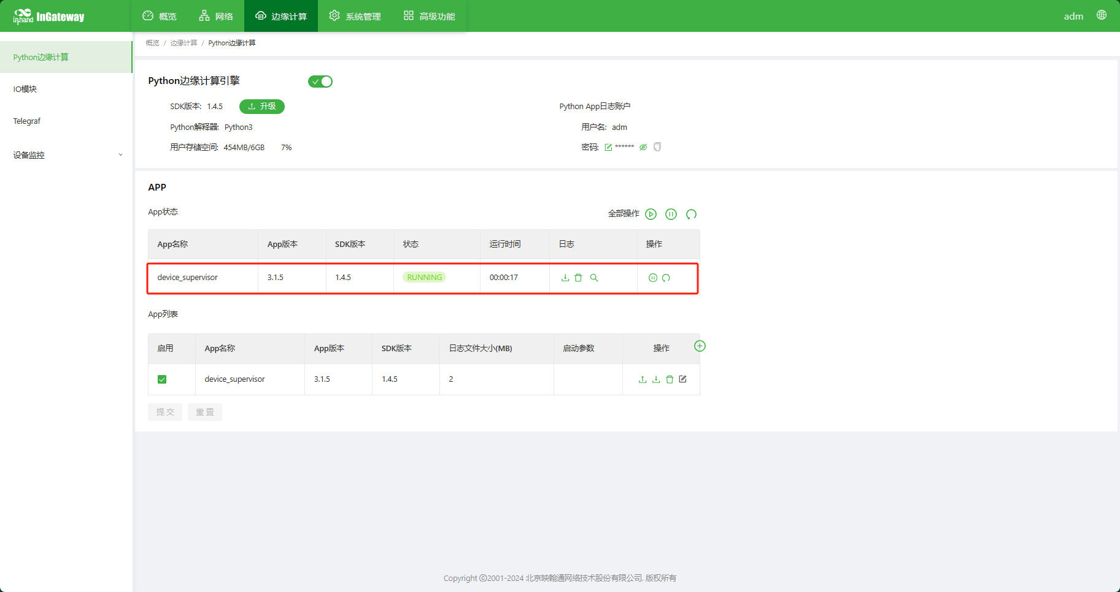1120x592 pixels.
Task: Click the 提交 submit button
Action: (165, 412)
